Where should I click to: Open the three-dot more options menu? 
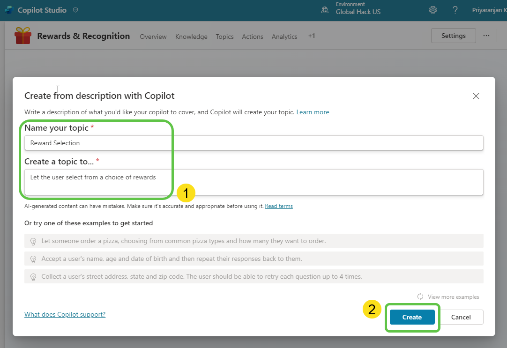click(x=486, y=36)
